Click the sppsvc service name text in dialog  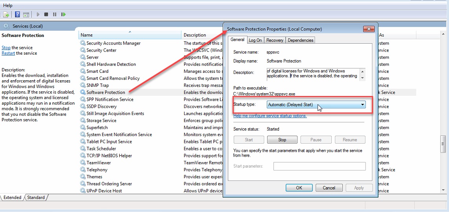[x=273, y=52]
